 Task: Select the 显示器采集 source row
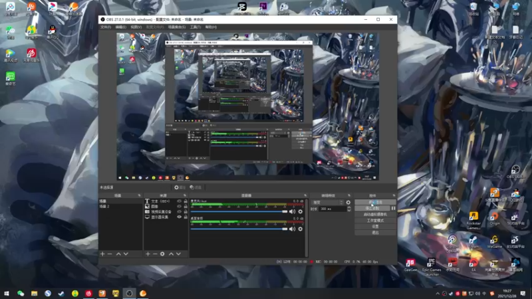[166, 217]
